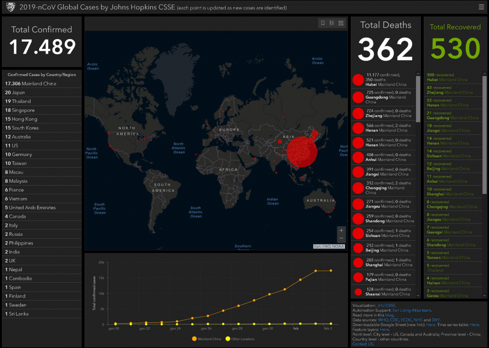Zoom in the map with plus button
This screenshot has height=348, width=489.
(341, 231)
